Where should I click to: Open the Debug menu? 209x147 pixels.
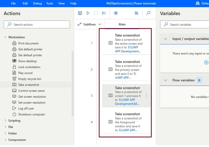point(37,3)
